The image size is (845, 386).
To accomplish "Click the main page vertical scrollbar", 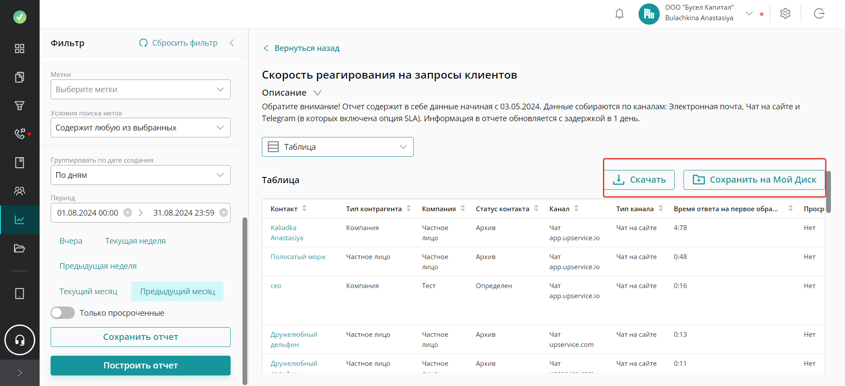I will [828, 192].
